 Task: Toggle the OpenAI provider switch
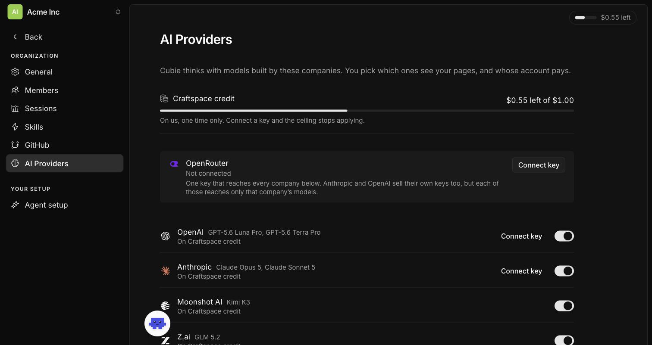click(x=564, y=236)
